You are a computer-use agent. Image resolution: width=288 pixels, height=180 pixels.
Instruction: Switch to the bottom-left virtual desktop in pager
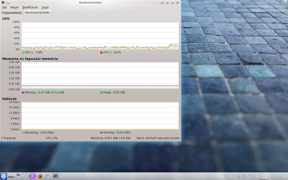click(19, 178)
